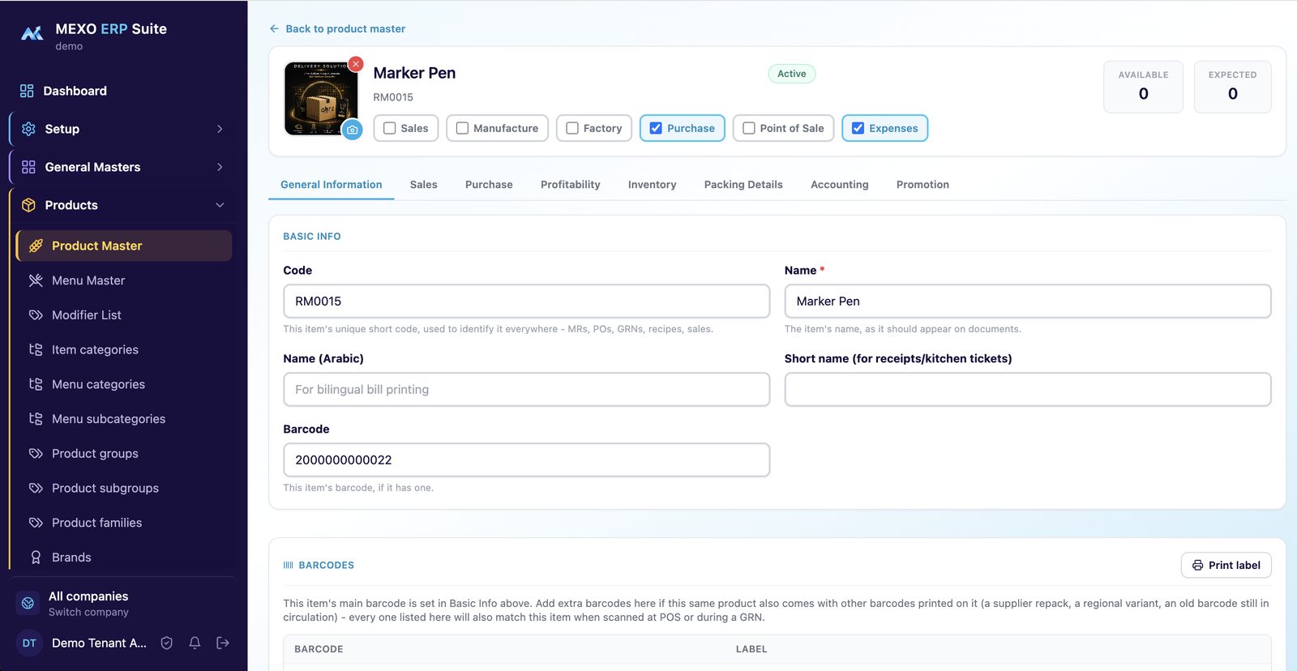Uncheck the Expenses checkbox
The height and width of the screenshot is (671, 1297).
tap(858, 128)
